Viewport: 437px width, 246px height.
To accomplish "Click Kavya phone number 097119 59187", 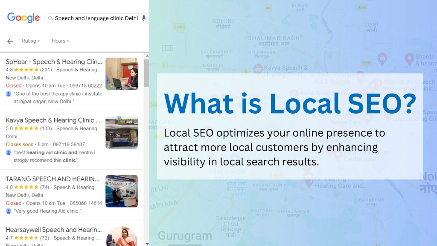I will pos(69,144).
